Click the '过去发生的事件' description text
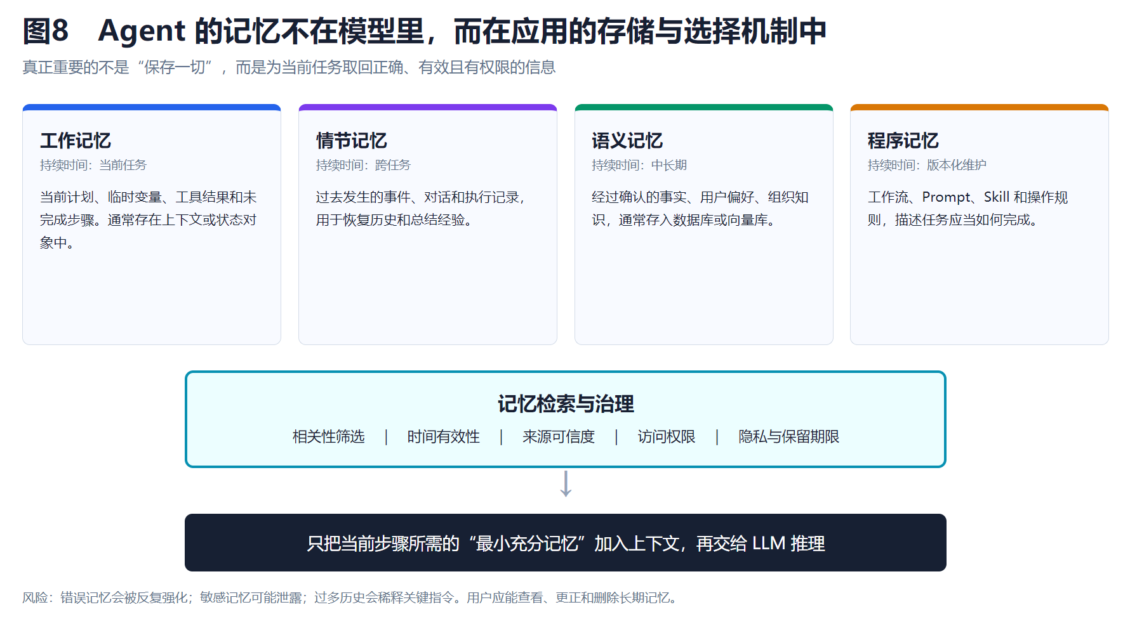Screen dimensions: 1130x633 pyautogui.click(x=420, y=209)
